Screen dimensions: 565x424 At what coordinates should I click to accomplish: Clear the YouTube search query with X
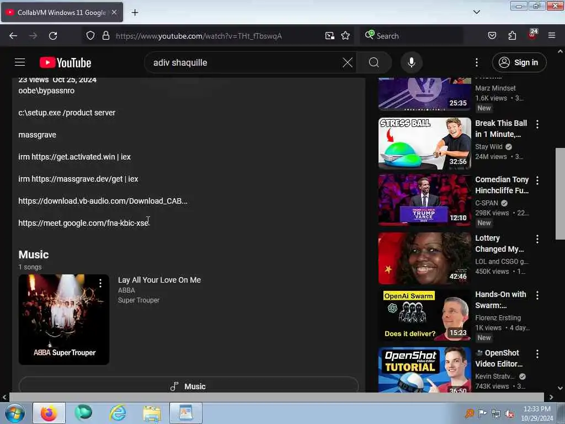(348, 62)
